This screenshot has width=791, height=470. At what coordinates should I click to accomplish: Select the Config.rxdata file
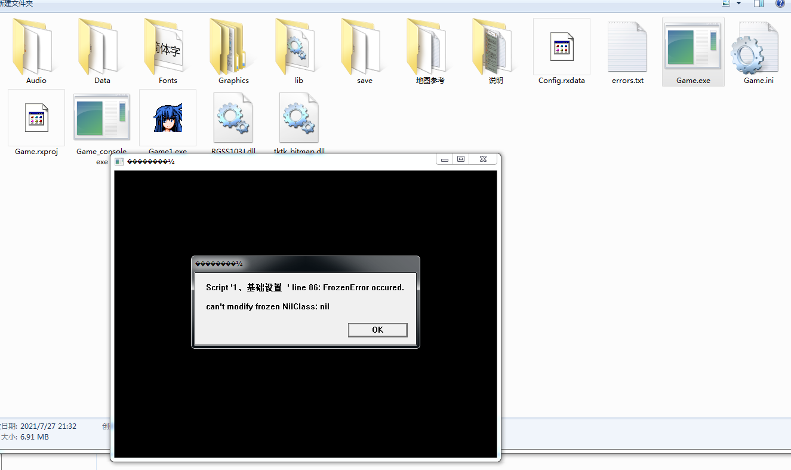[x=562, y=52]
